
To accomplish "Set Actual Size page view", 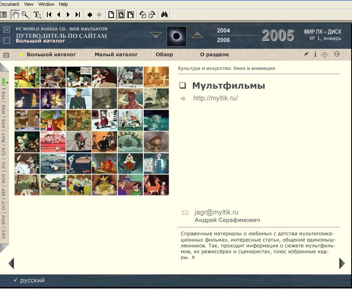I will (x=111, y=15).
